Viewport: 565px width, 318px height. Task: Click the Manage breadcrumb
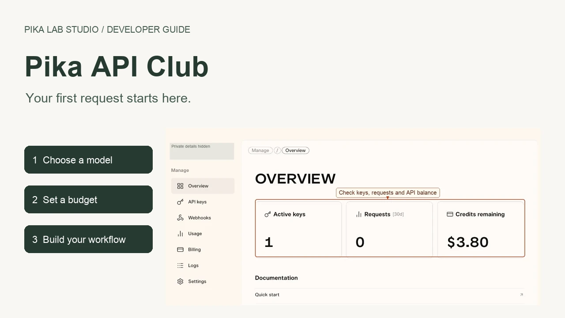(260, 151)
